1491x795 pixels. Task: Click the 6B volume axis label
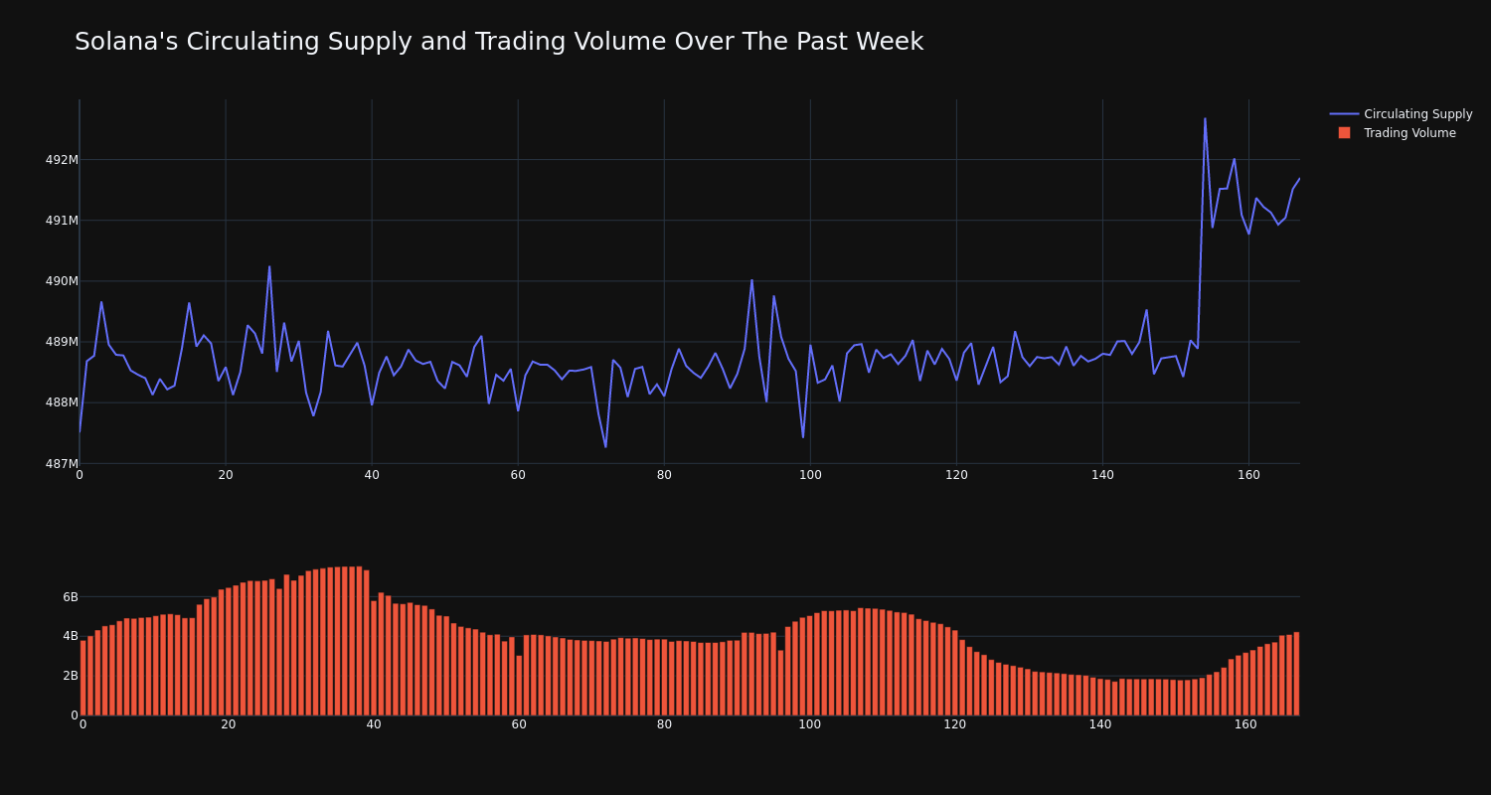click(x=71, y=597)
